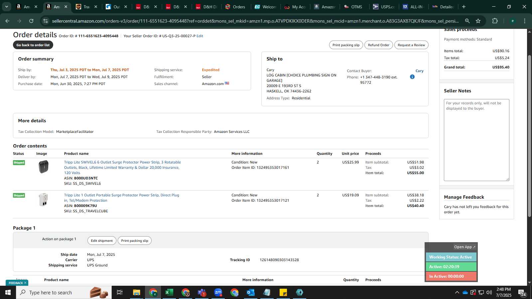Click buyer name Cary contact link
Image resolution: width=532 pixels, height=299 pixels.
click(x=419, y=71)
